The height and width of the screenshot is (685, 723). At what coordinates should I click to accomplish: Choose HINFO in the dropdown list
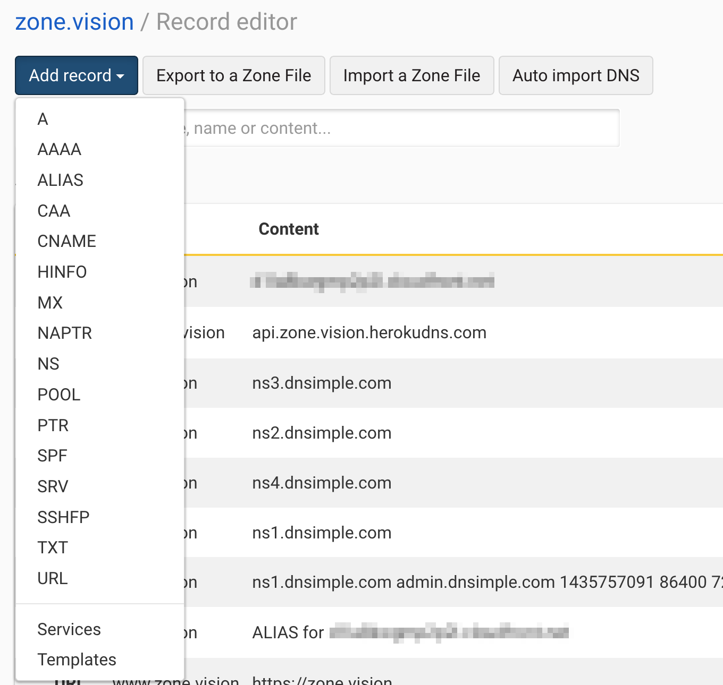[x=62, y=272]
